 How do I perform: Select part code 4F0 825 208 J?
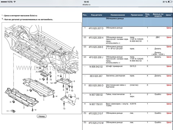(x=96, y=57)
